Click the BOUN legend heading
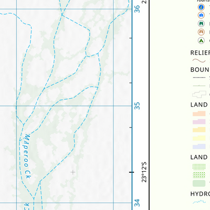This screenshot has width=210, height=210. pos(200,70)
